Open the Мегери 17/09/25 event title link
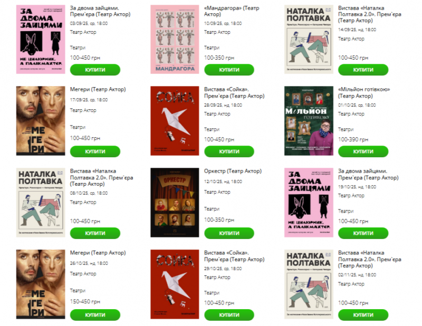 pos(98,89)
